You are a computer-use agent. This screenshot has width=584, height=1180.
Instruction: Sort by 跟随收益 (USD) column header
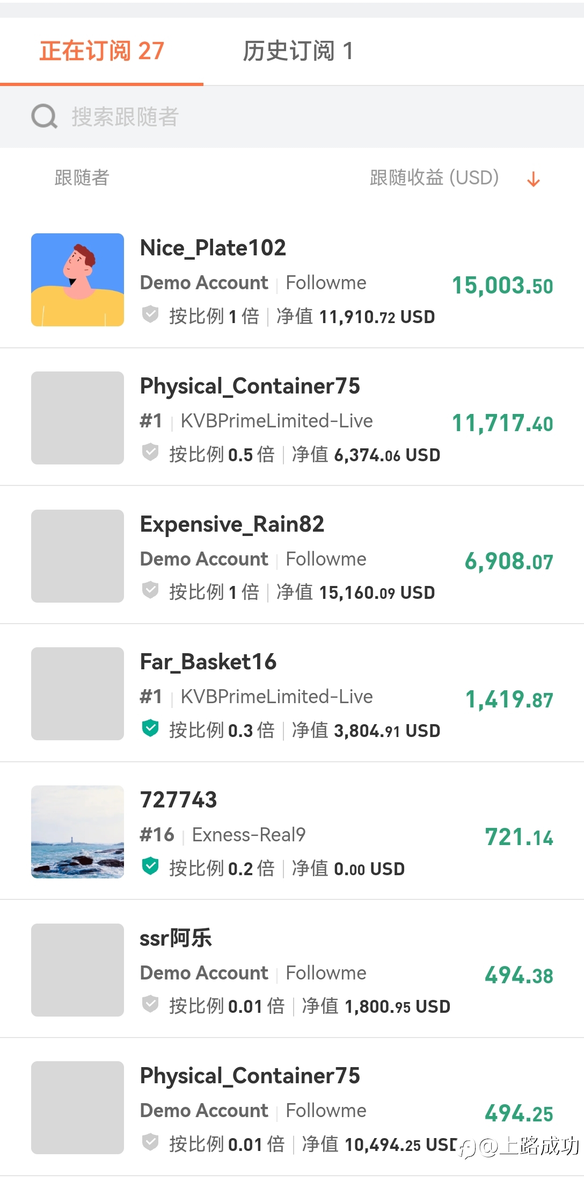(x=434, y=177)
